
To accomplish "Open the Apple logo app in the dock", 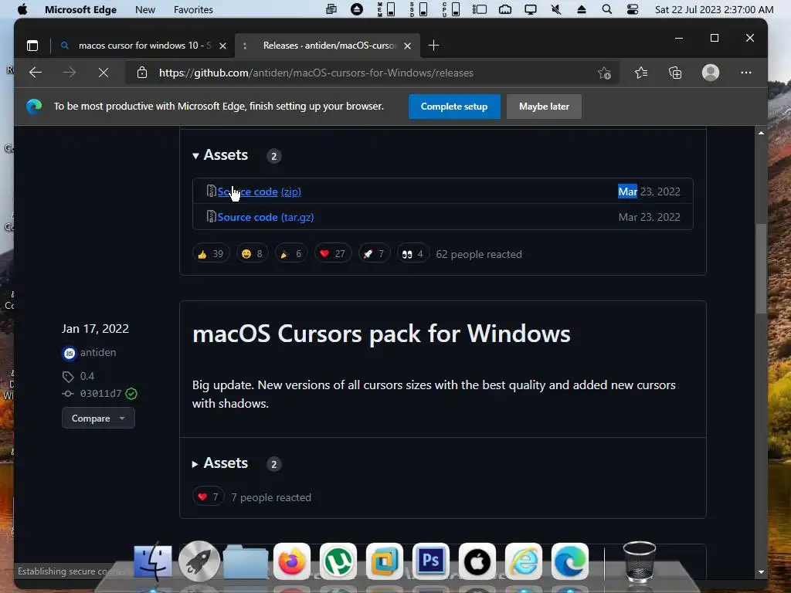I will tap(477, 561).
